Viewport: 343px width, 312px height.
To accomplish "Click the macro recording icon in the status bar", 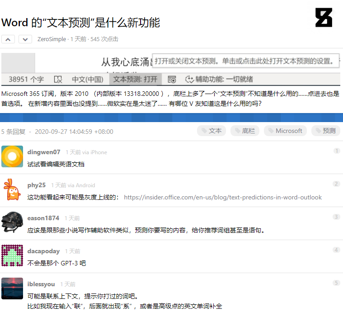I will tap(172, 79).
